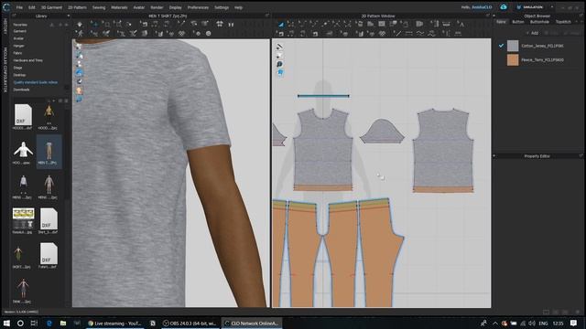This screenshot has width=586, height=329.
Task: Open the Shirt_S dxf file thumbnail
Action: (49, 219)
